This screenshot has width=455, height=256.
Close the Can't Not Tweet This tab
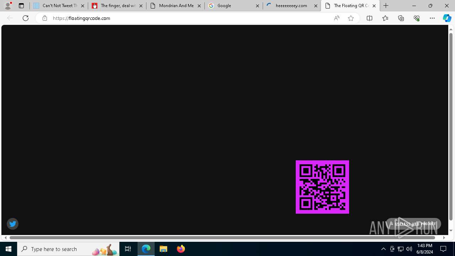[82, 6]
